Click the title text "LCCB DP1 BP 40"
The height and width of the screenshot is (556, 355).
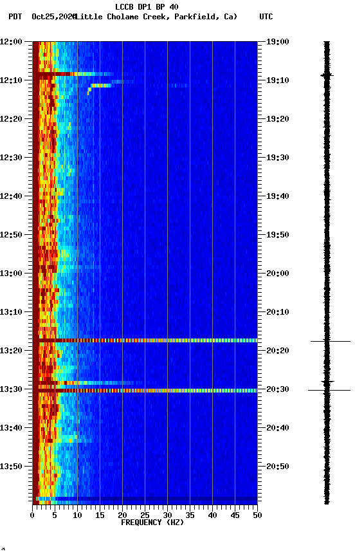147,7
